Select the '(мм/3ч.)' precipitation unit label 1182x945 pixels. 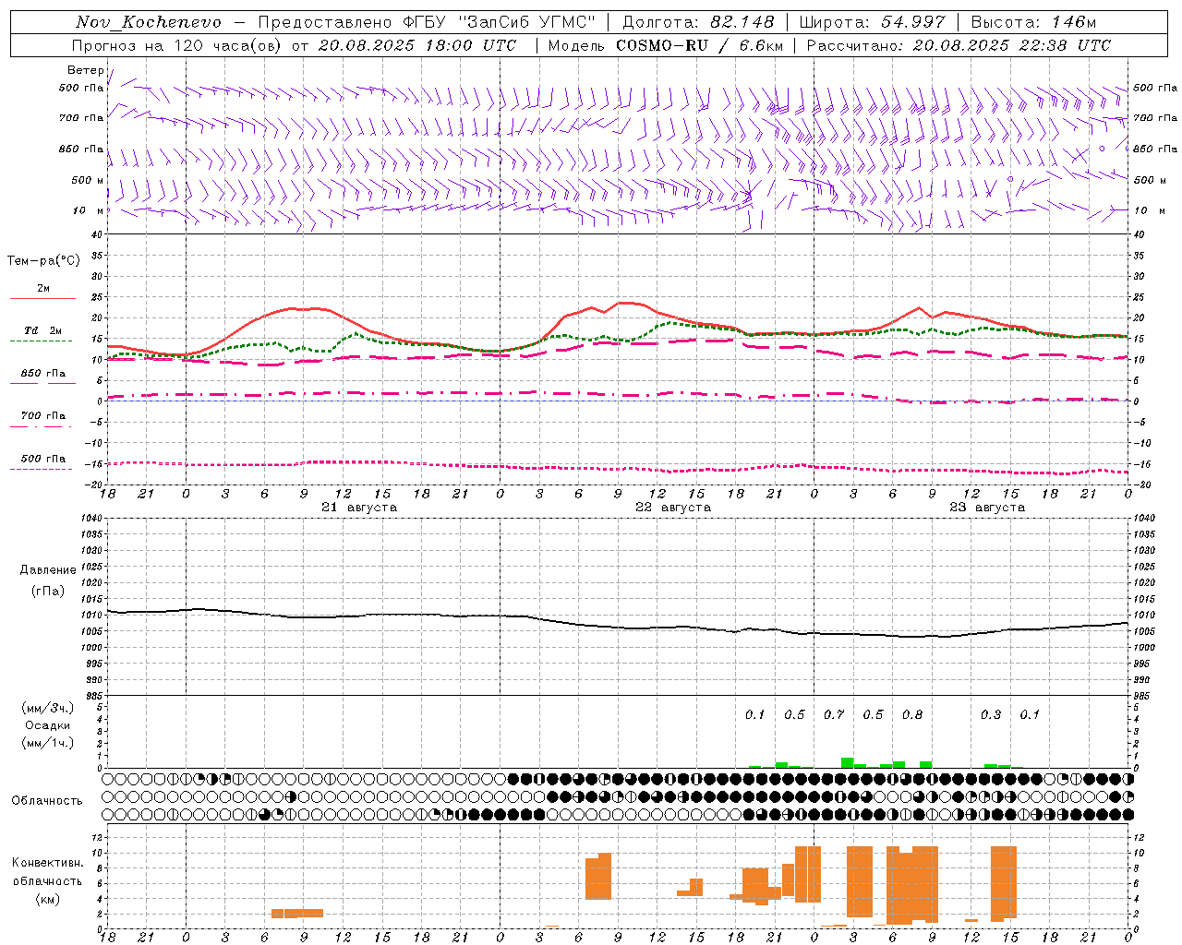click(47, 708)
